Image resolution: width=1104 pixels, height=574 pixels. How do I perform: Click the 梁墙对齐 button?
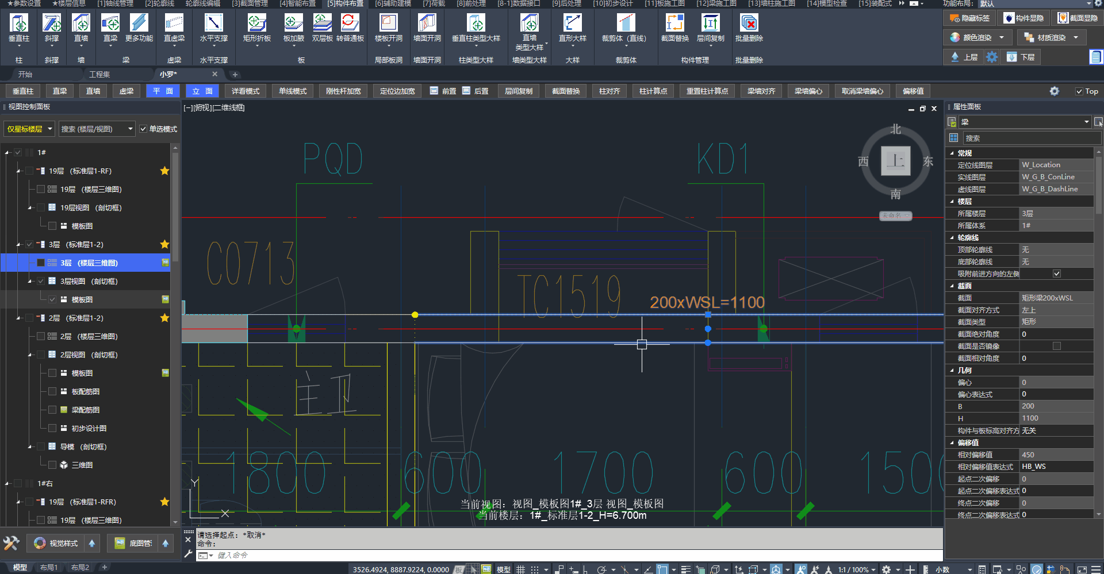coord(761,91)
